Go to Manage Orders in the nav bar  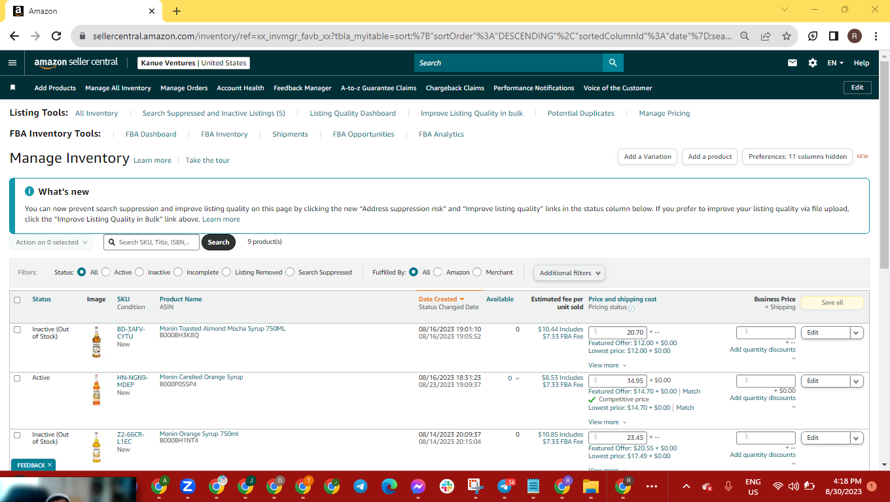pos(184,88)
